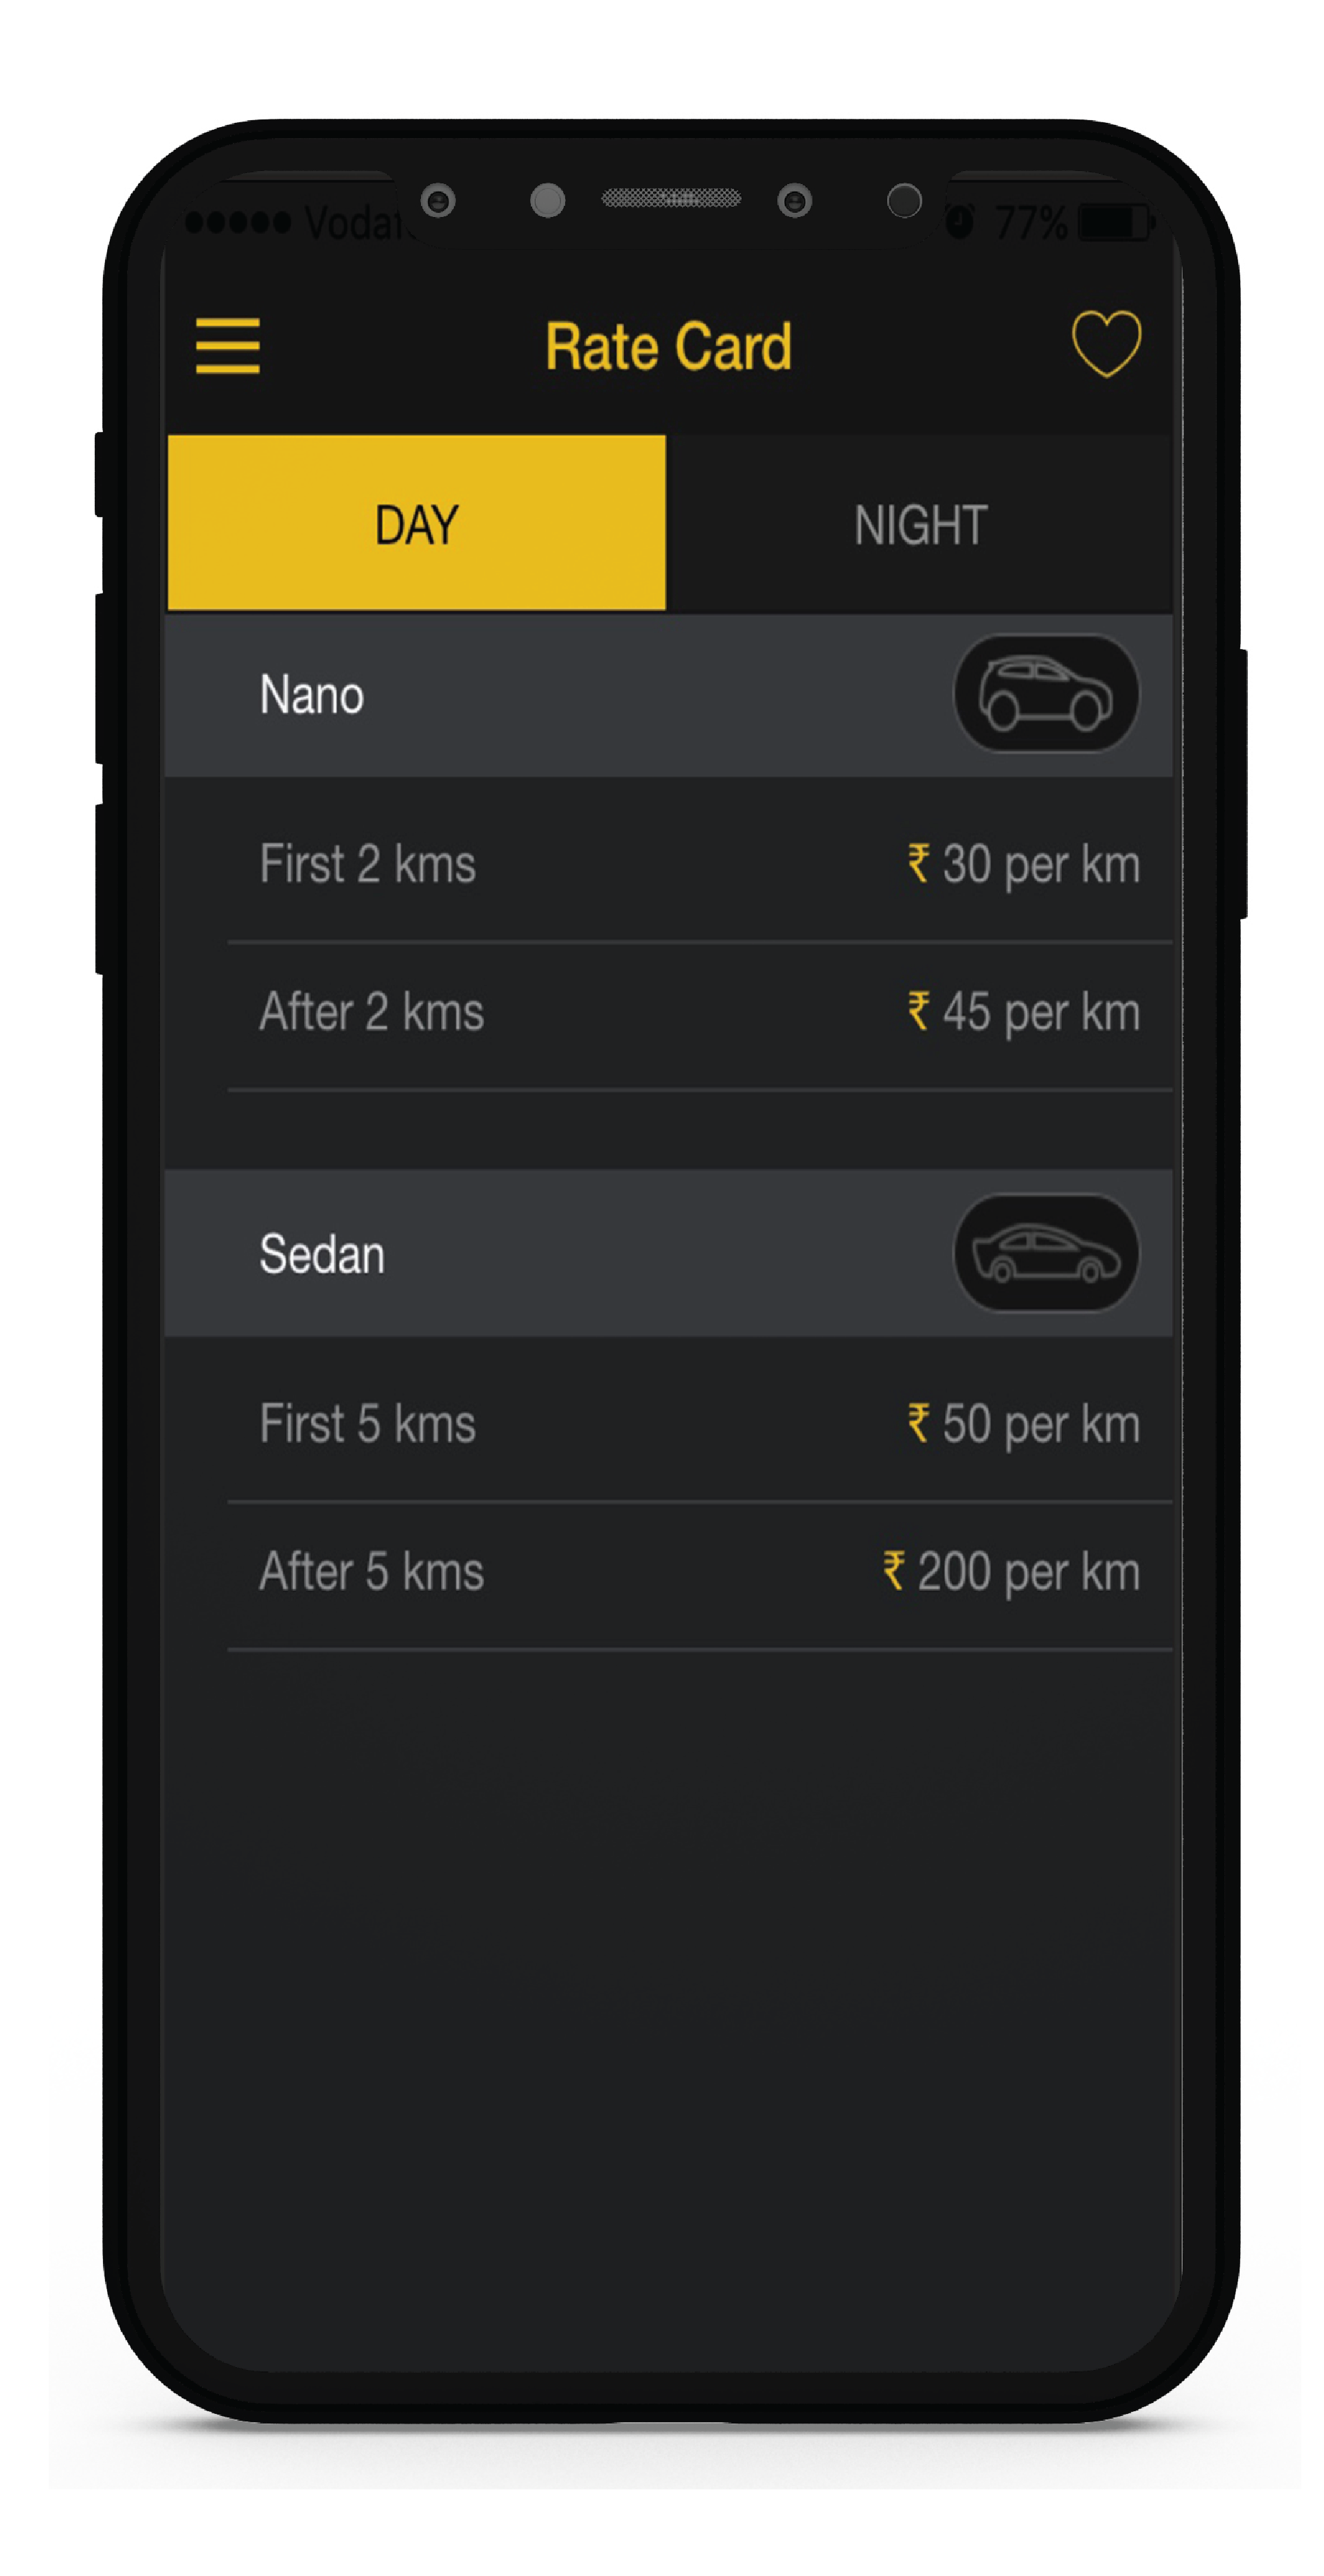Tap the Rate Card title
Screen dimensions: 1324x2576
point(668,347)
